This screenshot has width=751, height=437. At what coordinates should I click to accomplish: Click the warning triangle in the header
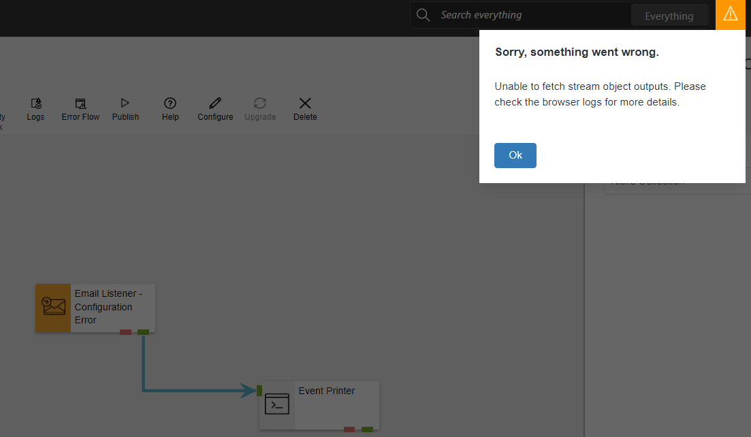point(730,14)
